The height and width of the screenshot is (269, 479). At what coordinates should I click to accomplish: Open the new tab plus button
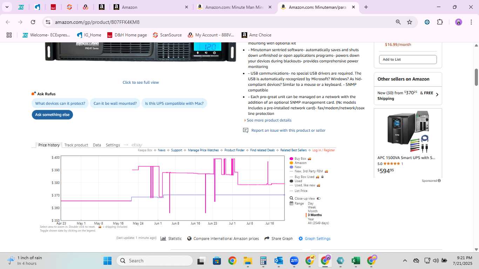click(x=366, y=7)
